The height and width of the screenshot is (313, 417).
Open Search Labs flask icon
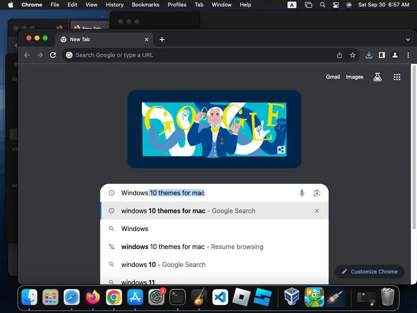[377, 77]
